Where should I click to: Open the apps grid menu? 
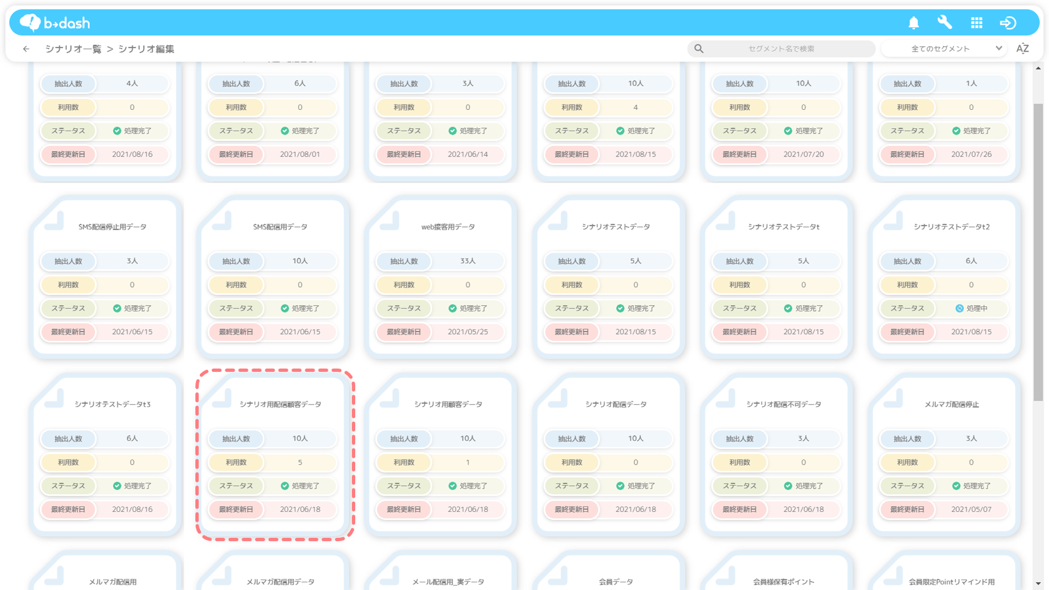(x=977, y=23)
